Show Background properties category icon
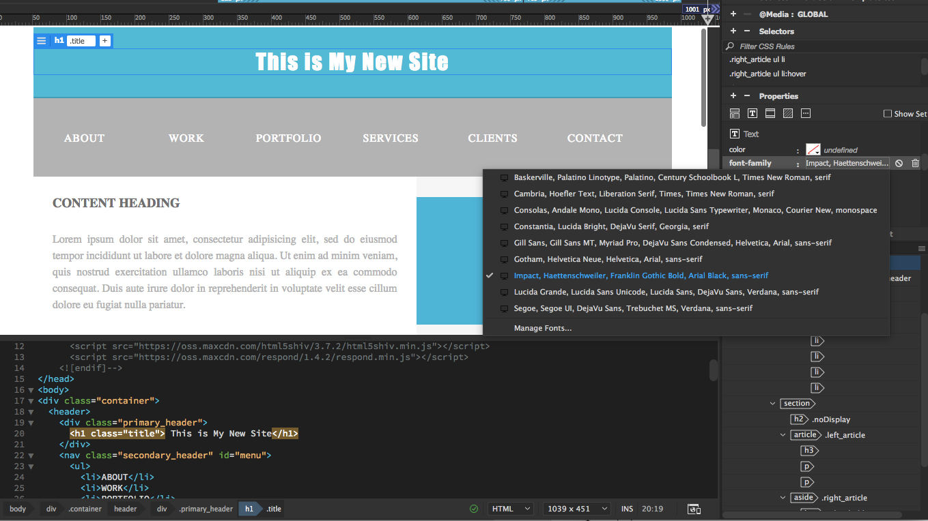This screenshot has width=928, height=521. tap(788, 113)
